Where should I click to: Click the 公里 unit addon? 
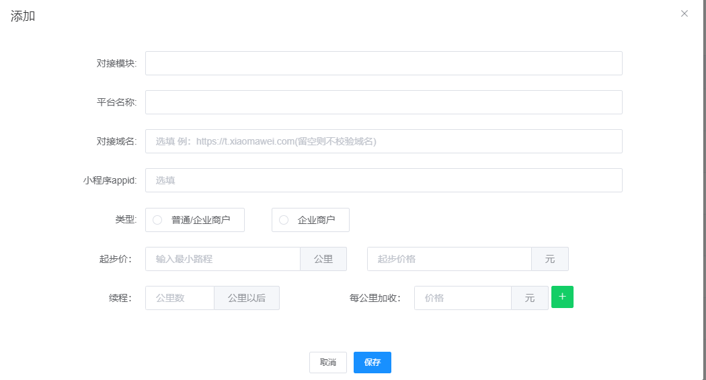pos(323,259)
